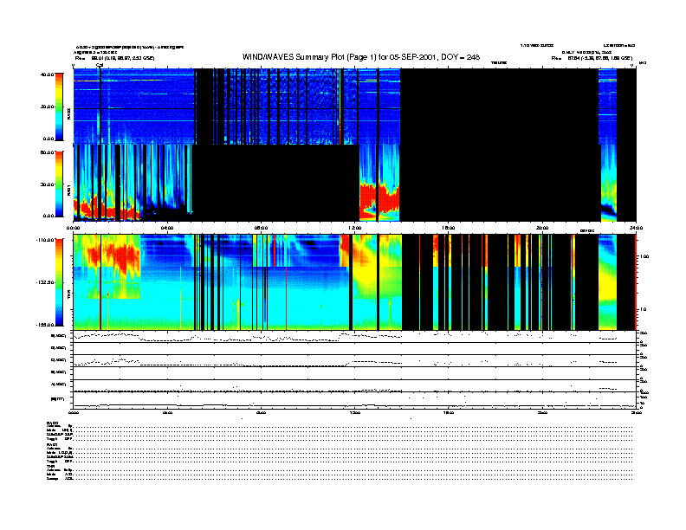Click the 20.00 value on RAD2 scale
Image resolution: width=686 pixels, height=530 pixels.
(x=47, y=107)
